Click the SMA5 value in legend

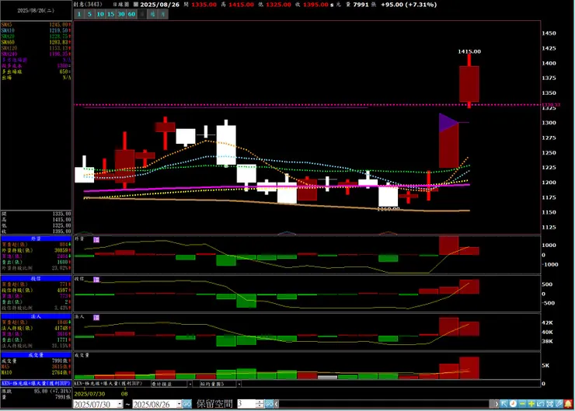(59, 25)
